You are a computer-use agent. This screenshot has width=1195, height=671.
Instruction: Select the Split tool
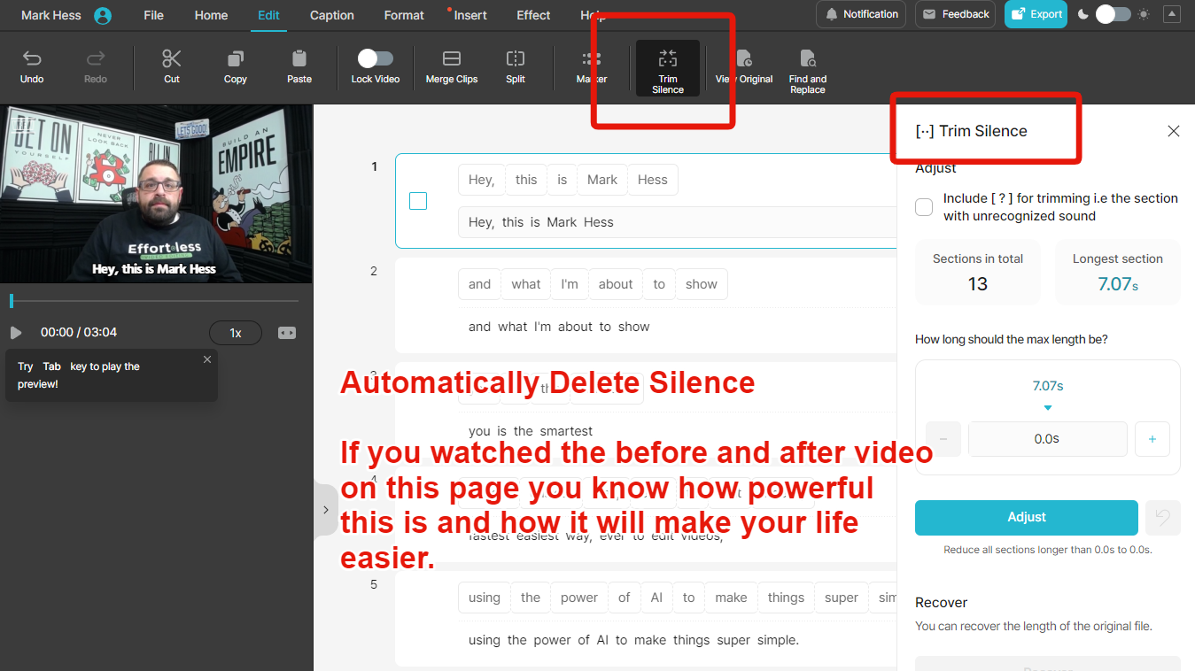coord(516,66)
